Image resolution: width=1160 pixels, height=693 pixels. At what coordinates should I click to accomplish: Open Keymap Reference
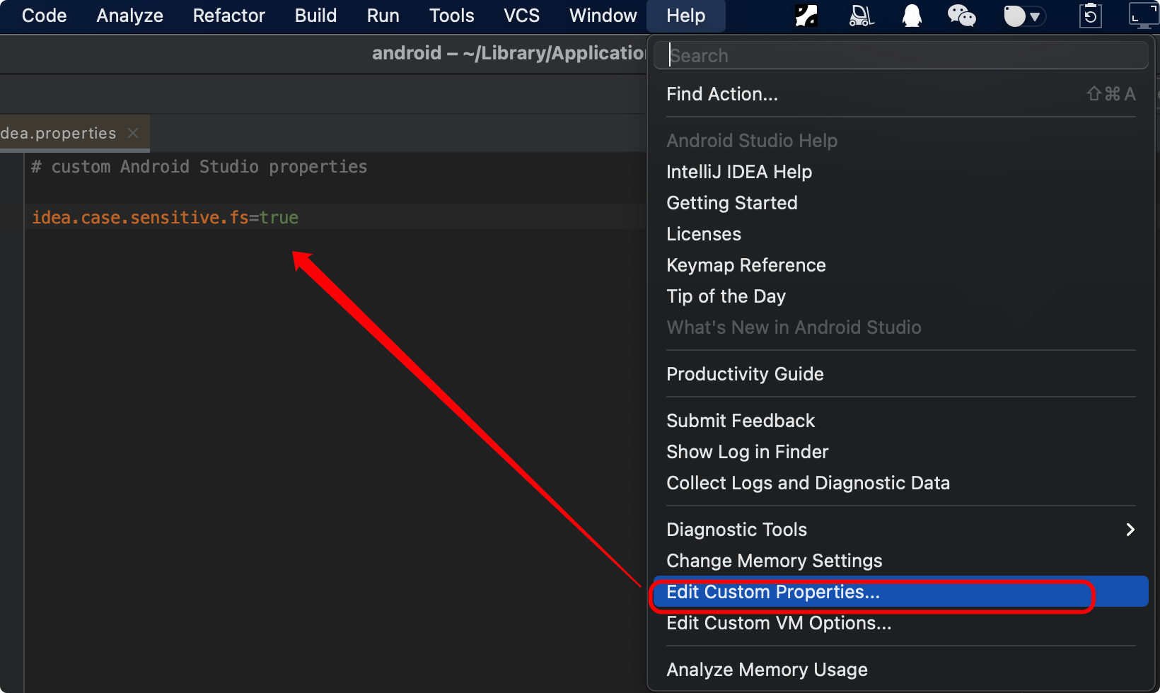(x=901, y=265)
